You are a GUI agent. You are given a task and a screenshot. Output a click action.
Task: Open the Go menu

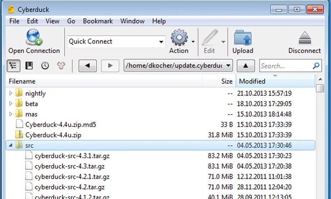coord(71,21)
